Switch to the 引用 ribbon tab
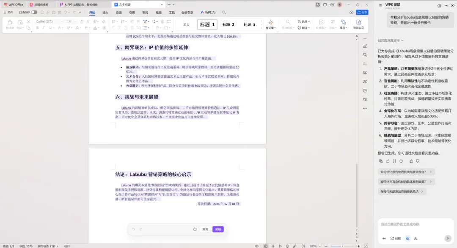This screenshot has height=248, width=457. tap(132, 13)
